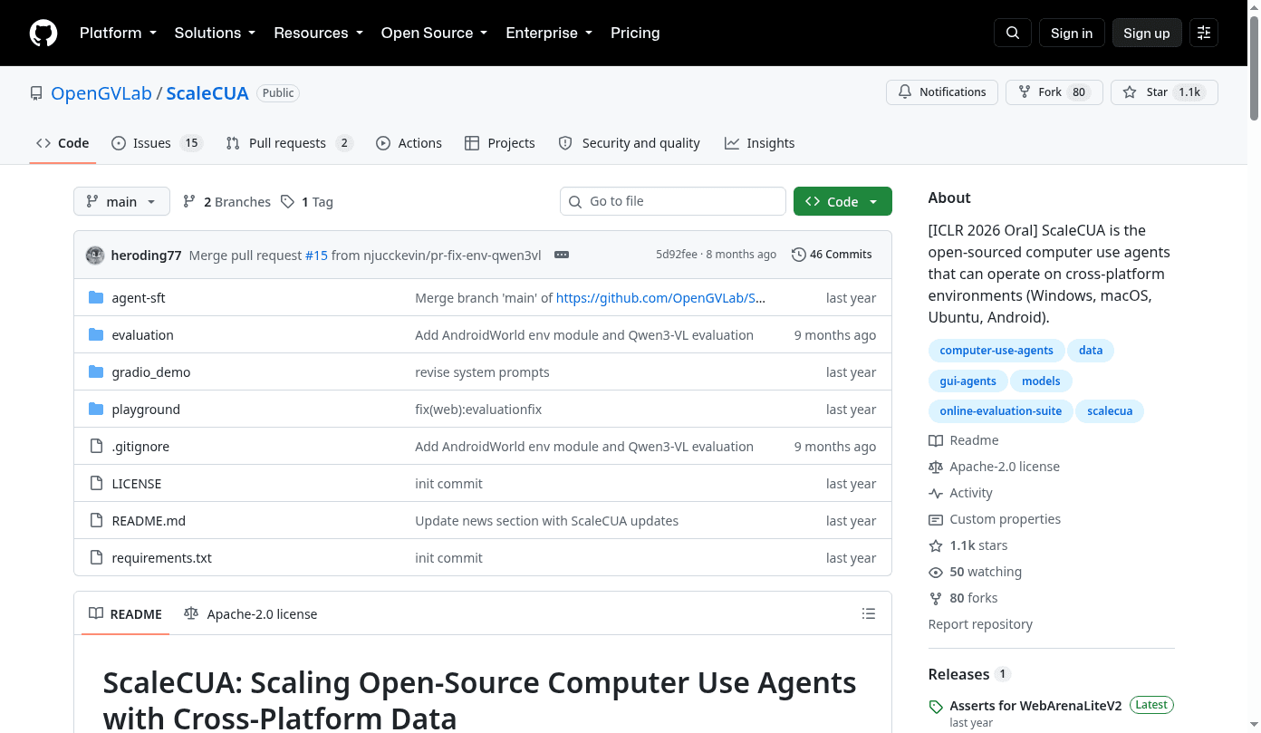Click the evaluation folder icon
1261x733 pixels.
click(x=97, y=334)
